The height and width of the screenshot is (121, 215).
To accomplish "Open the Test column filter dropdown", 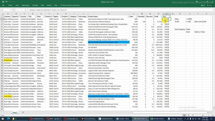I will coord(170,16).
